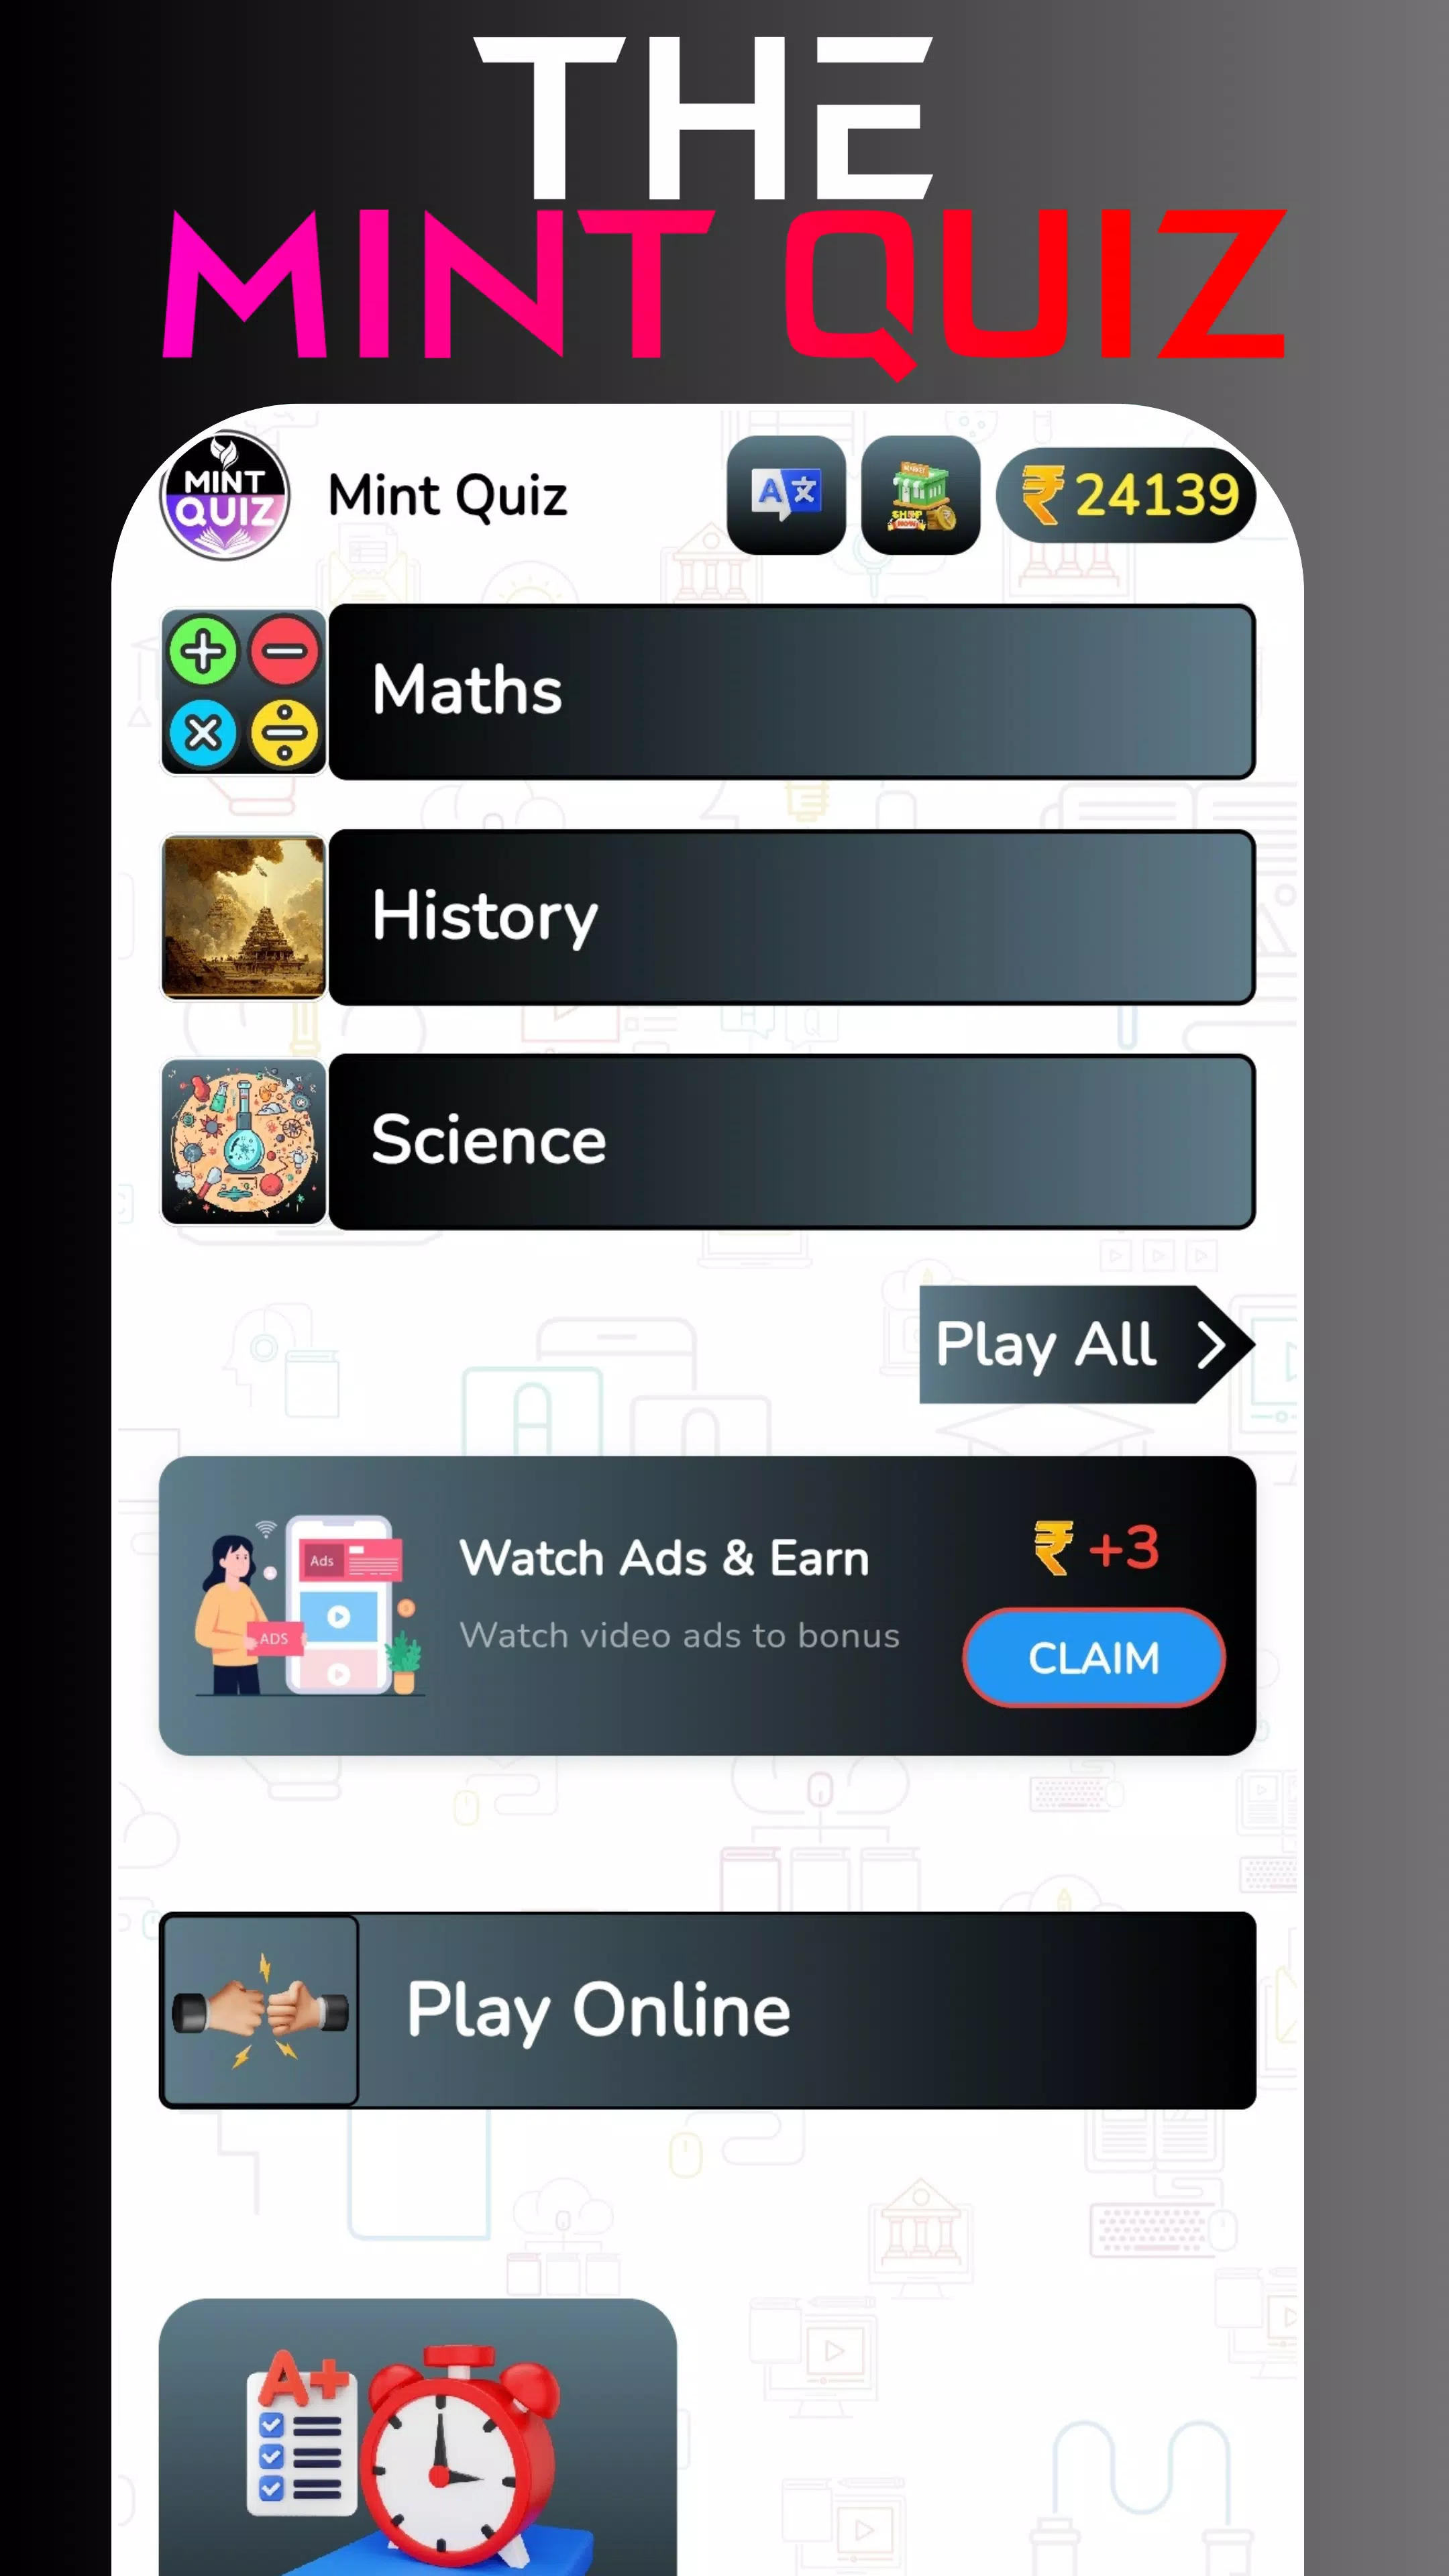This screenshot has height=2576, width=1449.
Task: Click the Mint Quiz app icon
Action: click(x=225, y=495)
